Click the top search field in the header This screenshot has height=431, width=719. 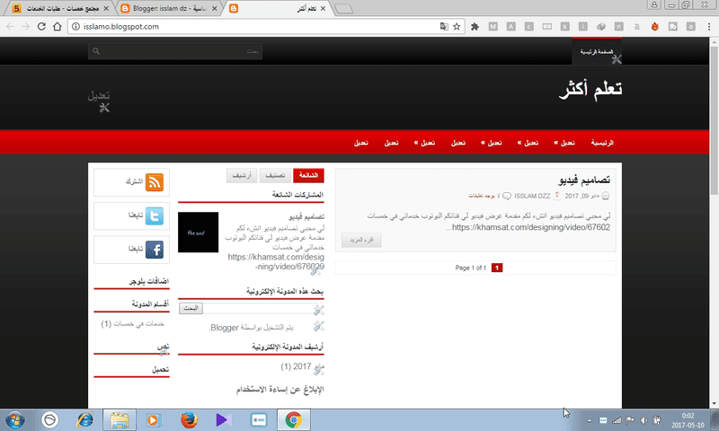pyautogui.click(x=175, y=51)
